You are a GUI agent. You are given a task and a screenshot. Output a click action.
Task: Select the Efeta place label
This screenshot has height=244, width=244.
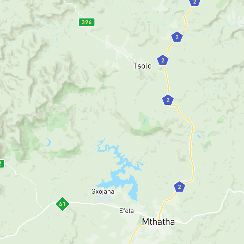(126, 211)
